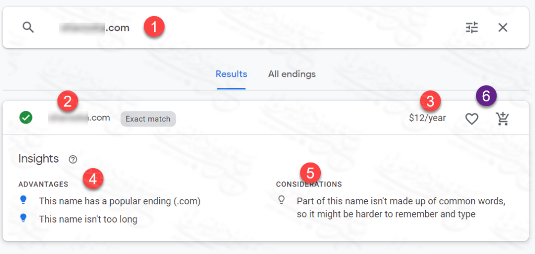Clear the search with the X icon

coord(503,28)
